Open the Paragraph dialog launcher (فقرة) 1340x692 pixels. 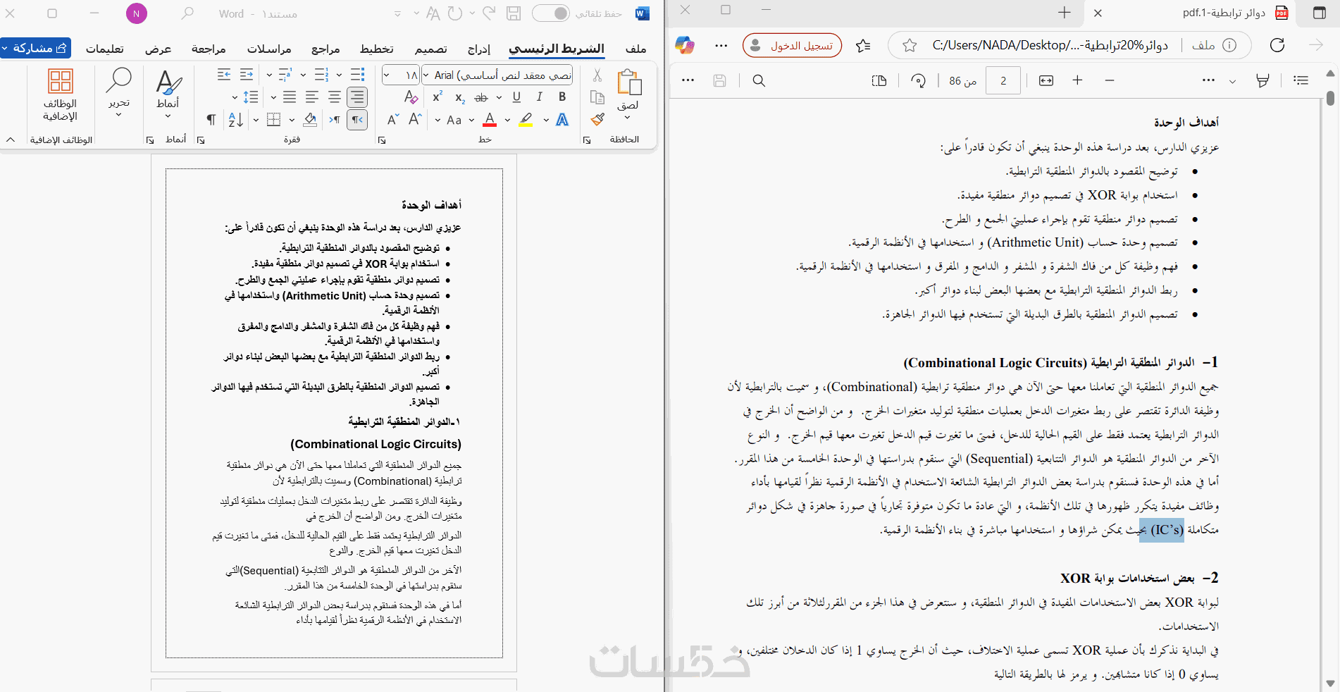[201, 140]
